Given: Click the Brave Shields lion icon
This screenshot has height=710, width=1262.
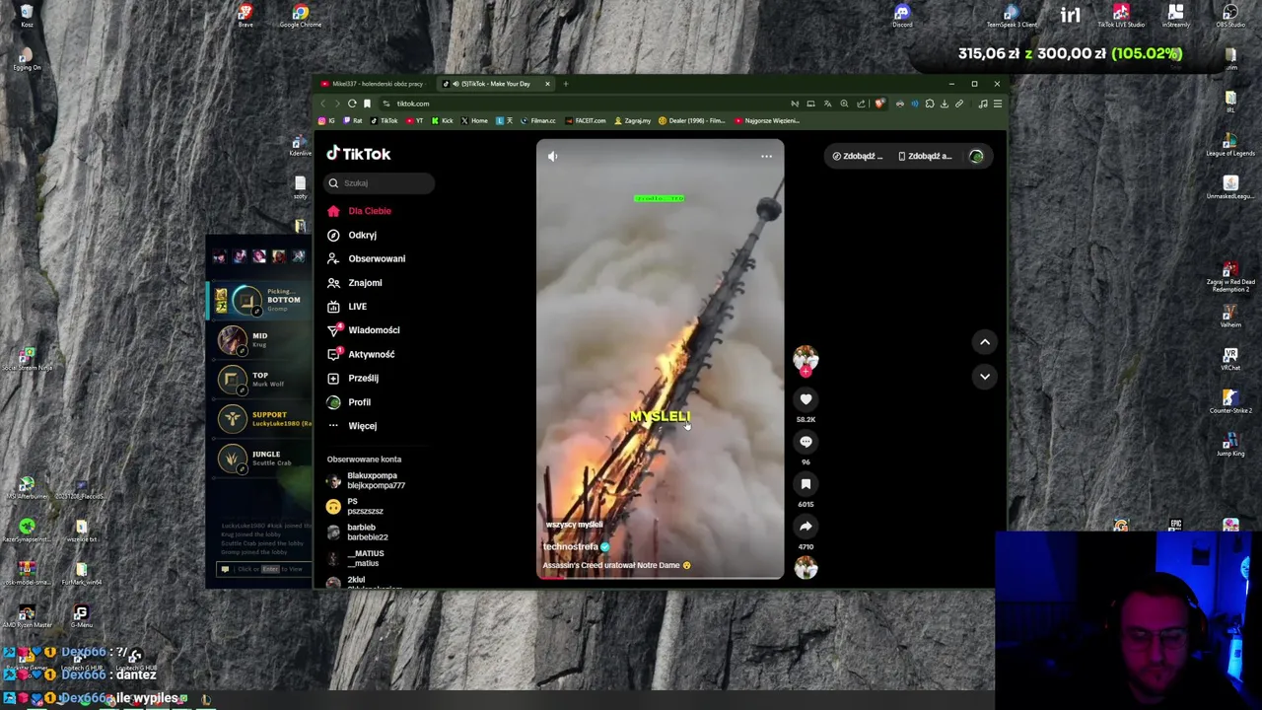Looking at the screenshot, I should 879,104.
